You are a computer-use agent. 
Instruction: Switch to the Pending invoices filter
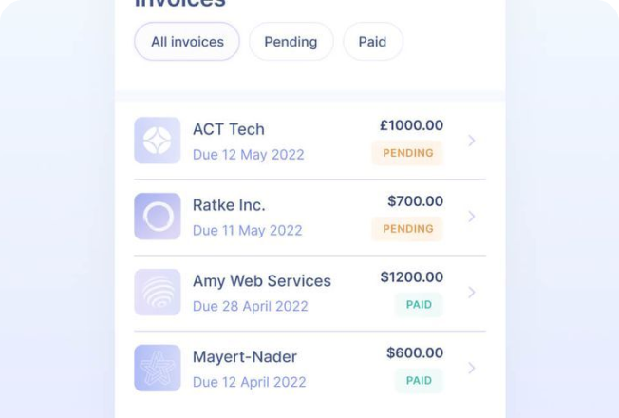[291, 42]
